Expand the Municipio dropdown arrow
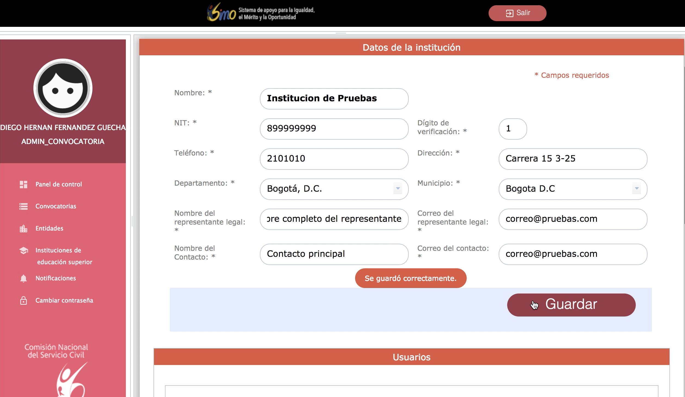Viewport: 685px width, 397px height. click(x=637, y=189)
